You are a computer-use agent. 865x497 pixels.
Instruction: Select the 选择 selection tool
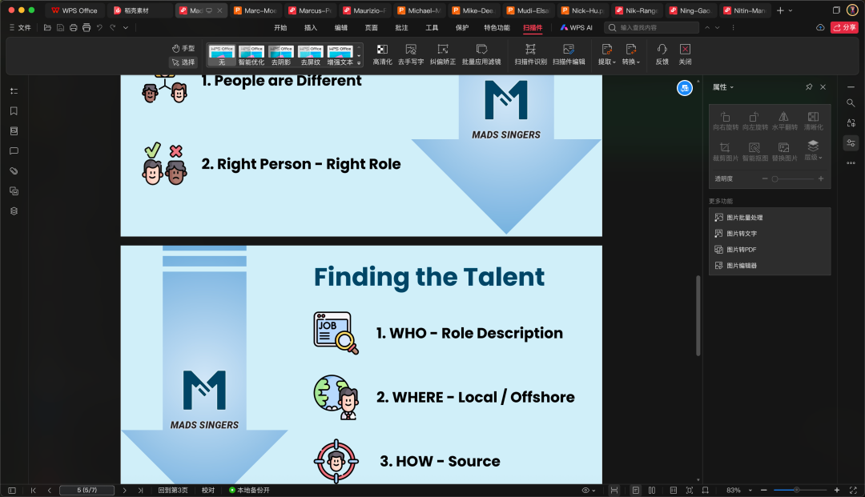point(183,62)
